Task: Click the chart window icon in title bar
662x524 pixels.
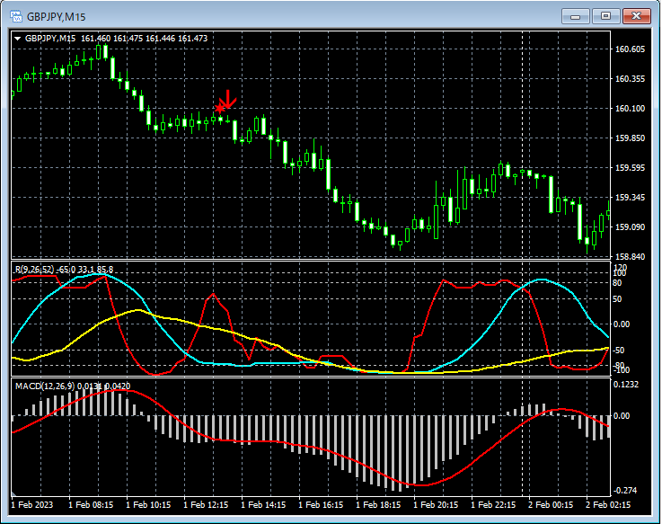Action: pos(15,16)
